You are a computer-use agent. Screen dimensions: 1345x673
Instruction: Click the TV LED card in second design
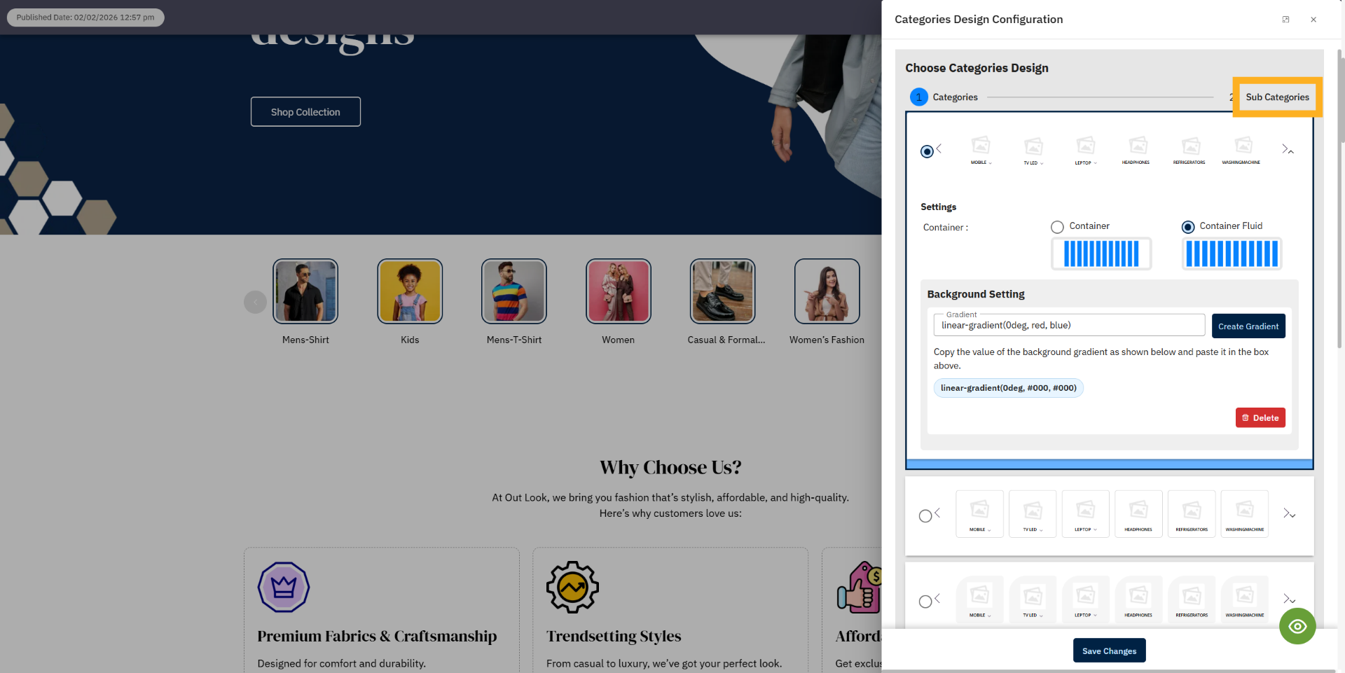click(1033, 514)
